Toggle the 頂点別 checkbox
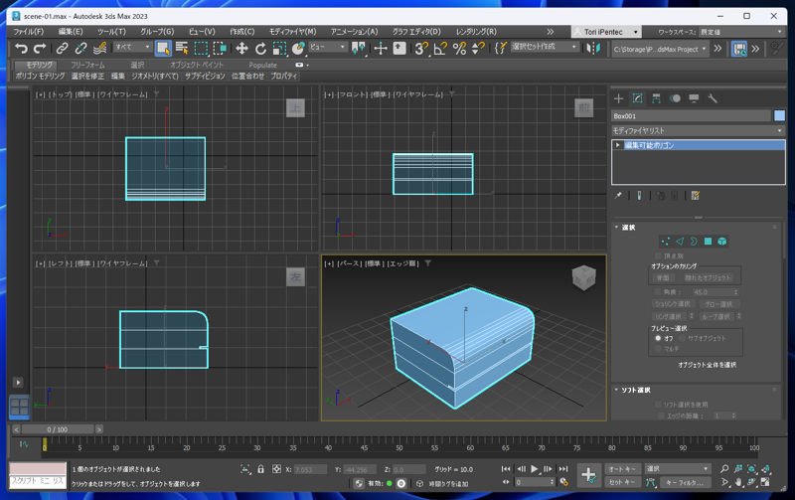 point(658,256)
